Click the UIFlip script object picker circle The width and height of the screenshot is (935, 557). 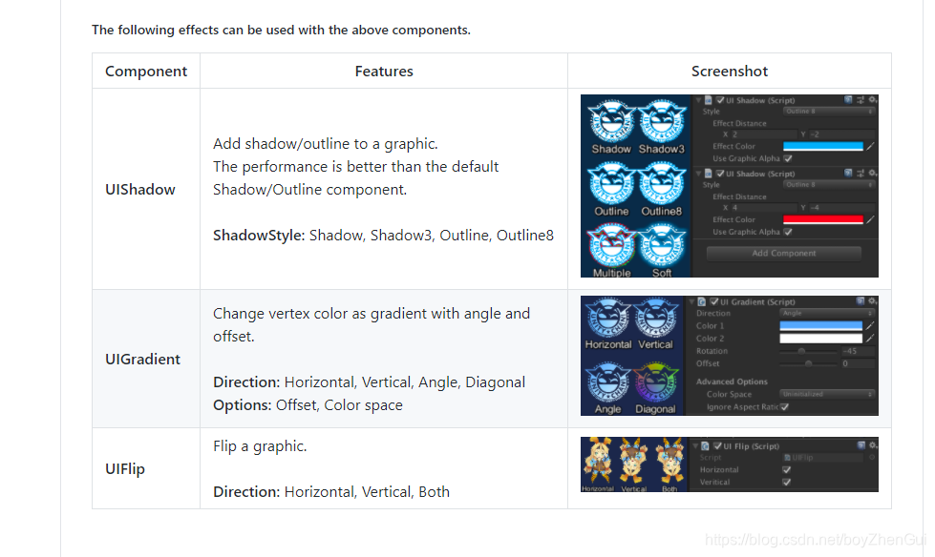(872, 458)
